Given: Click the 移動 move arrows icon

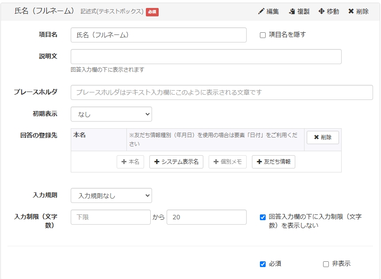Looking at the screenshot, I should tap(321, 11).
